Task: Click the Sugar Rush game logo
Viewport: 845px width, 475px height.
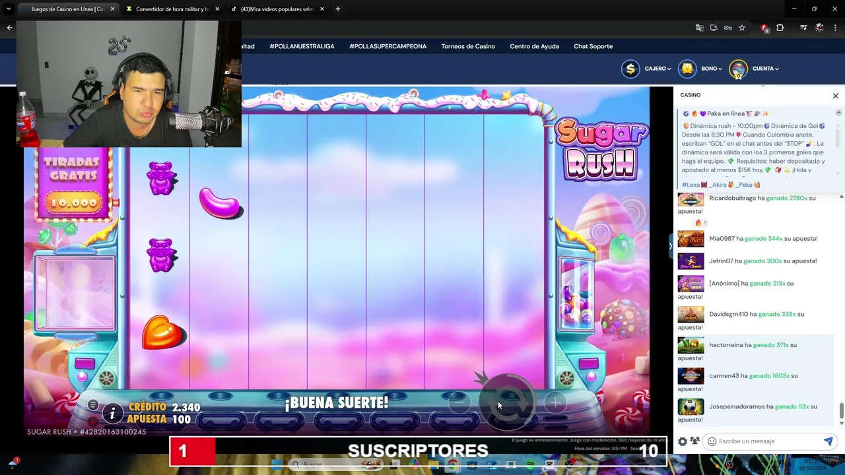Action: coord(602,149)
